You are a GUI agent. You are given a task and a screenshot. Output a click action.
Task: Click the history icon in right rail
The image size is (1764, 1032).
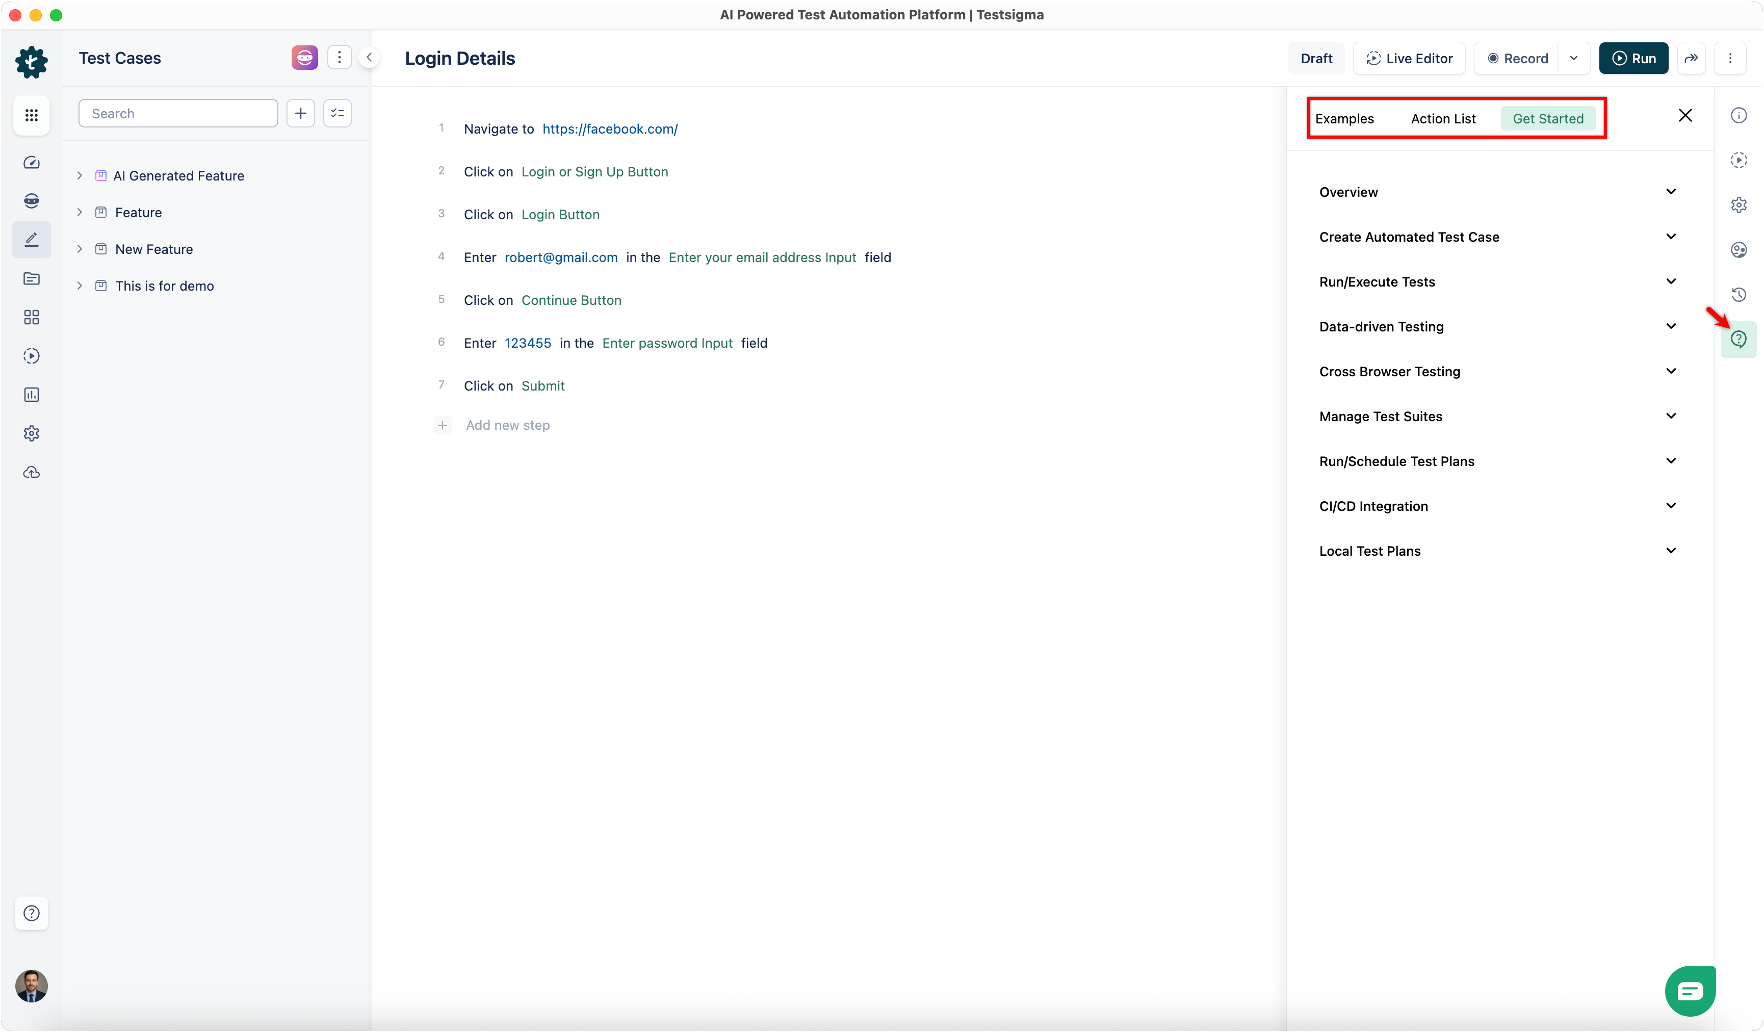coord(1738,295)
